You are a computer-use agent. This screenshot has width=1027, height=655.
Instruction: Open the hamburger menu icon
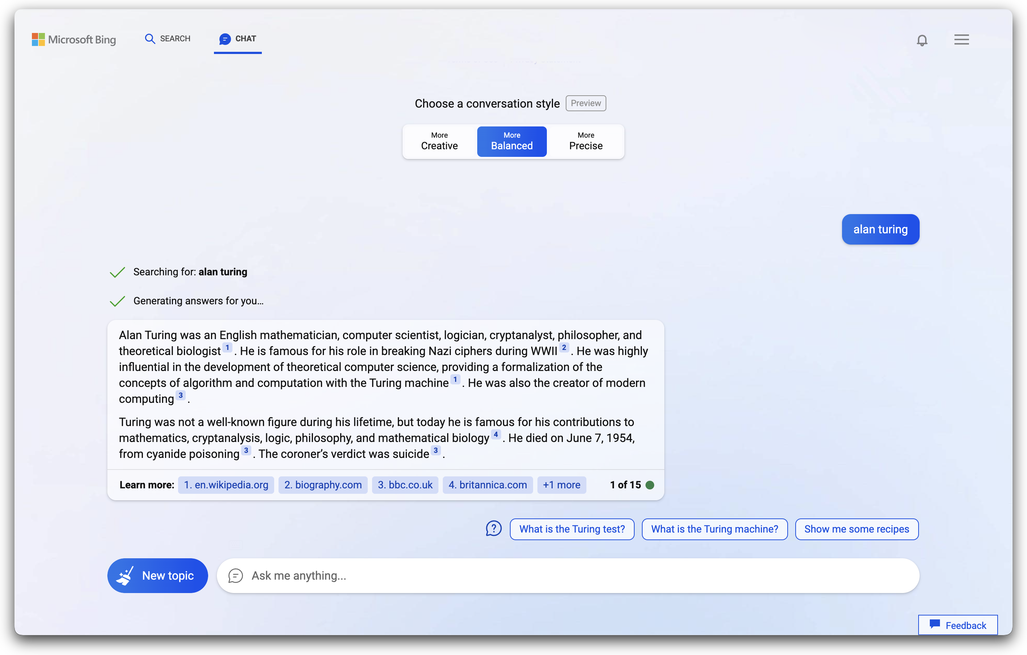(961, 39)
